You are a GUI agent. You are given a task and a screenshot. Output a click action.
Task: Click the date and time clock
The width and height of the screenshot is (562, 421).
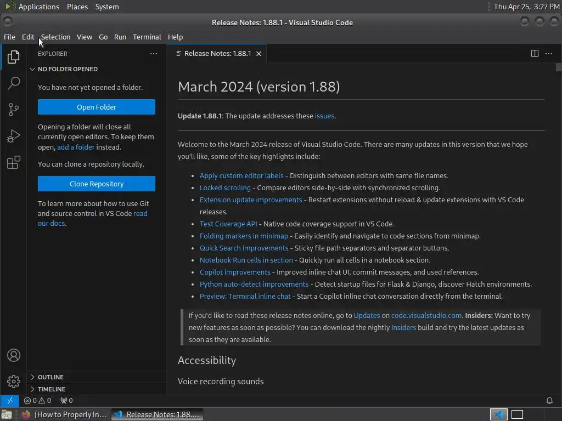[x=526, y=7]
